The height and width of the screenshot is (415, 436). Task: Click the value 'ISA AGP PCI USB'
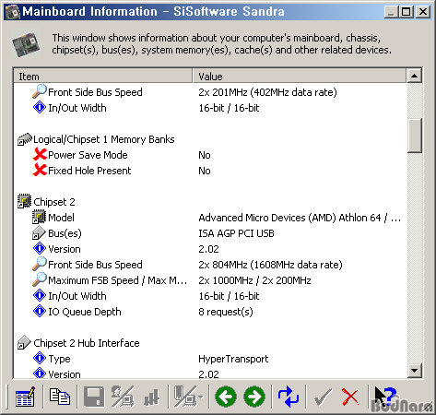(236, 233)
